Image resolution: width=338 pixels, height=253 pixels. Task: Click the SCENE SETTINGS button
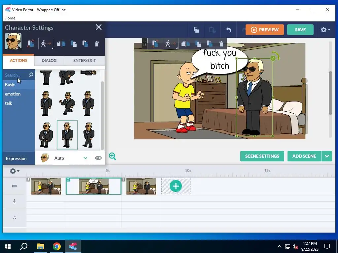(262, 156)
